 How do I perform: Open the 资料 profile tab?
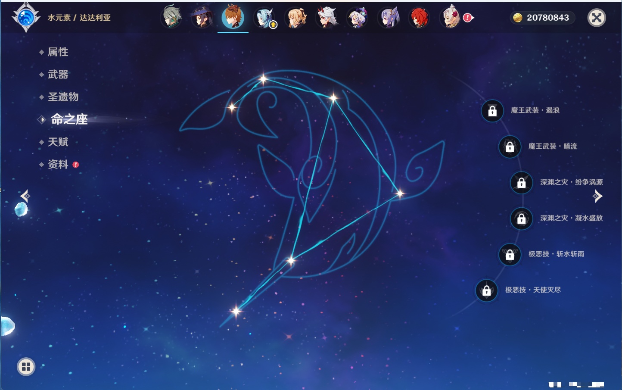point(58,165)
